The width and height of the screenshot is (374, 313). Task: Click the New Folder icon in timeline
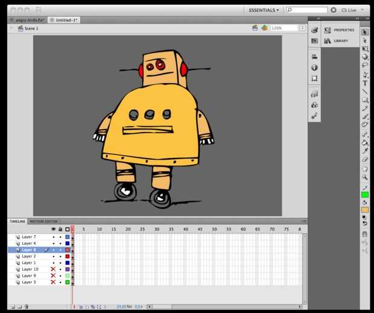pos(20,307)
